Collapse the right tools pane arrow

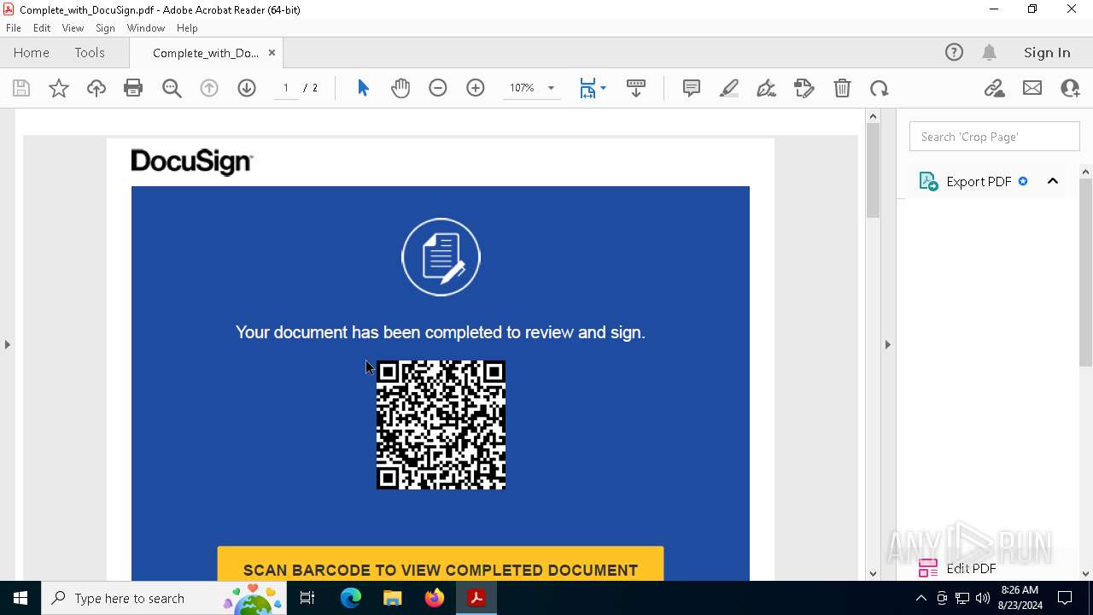tap(887, 344)
